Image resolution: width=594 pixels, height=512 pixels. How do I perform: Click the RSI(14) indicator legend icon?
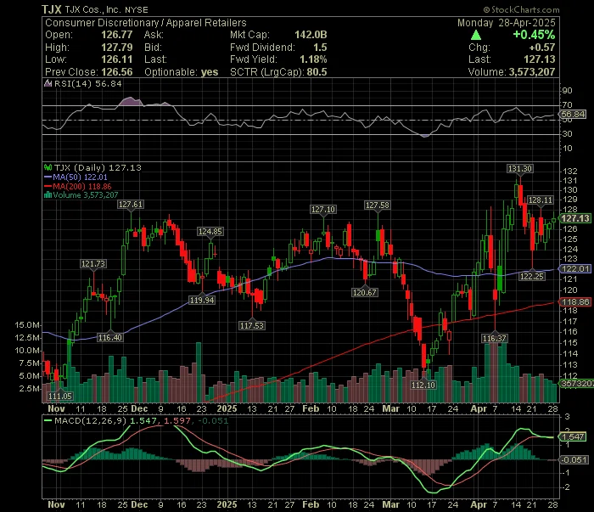coord(48,84)
